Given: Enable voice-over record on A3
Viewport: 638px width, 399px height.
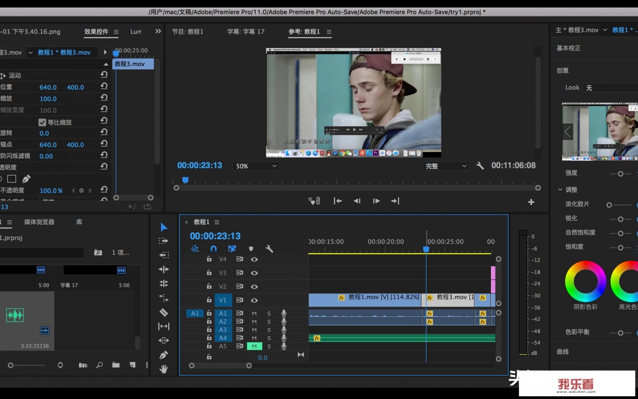Looking at the screenshot, I should pyautogui.click(x=284, y=330).
